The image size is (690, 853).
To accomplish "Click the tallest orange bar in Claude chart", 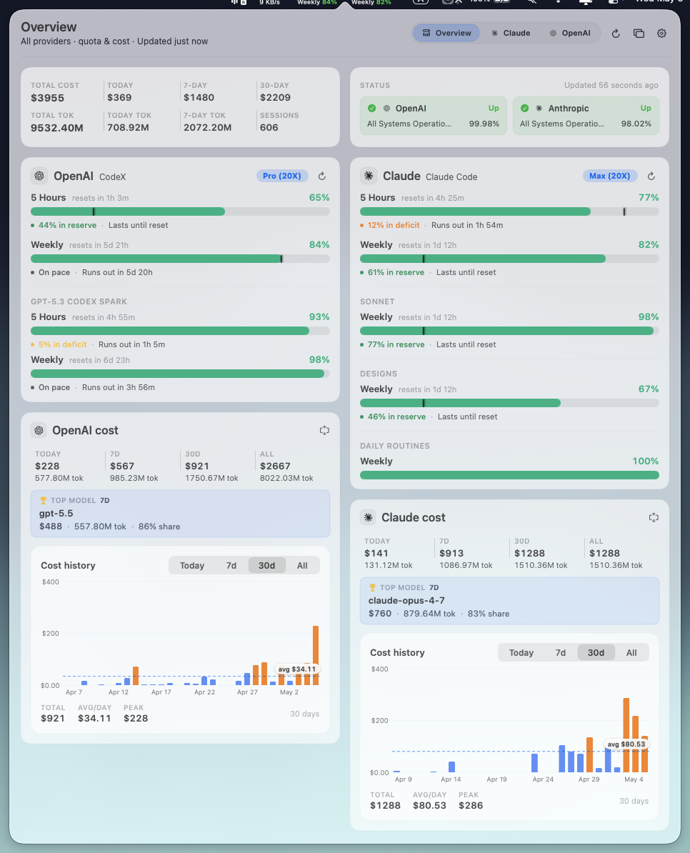I will click(x=626, y=735).
